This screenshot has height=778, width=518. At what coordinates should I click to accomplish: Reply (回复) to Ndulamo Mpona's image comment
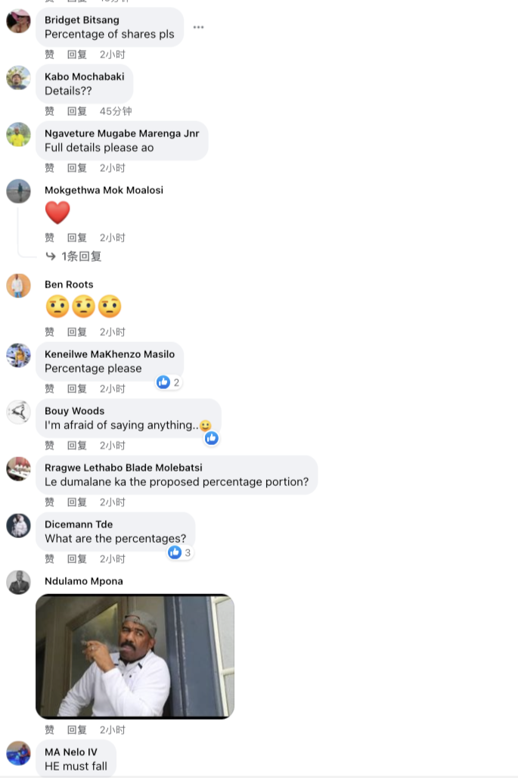(77, 730)
